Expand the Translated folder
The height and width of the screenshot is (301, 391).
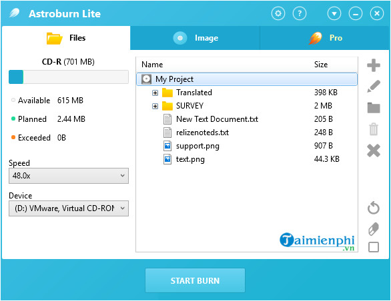[155, 93]
